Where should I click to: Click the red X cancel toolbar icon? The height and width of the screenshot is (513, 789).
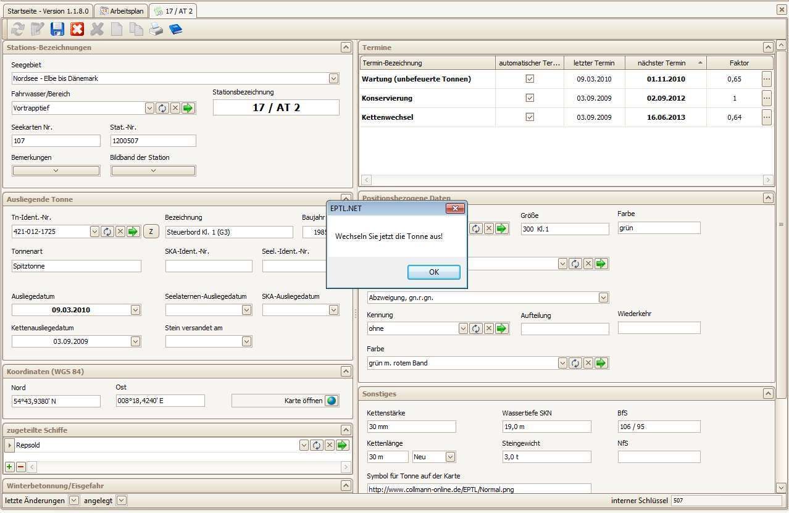[77, 29]
